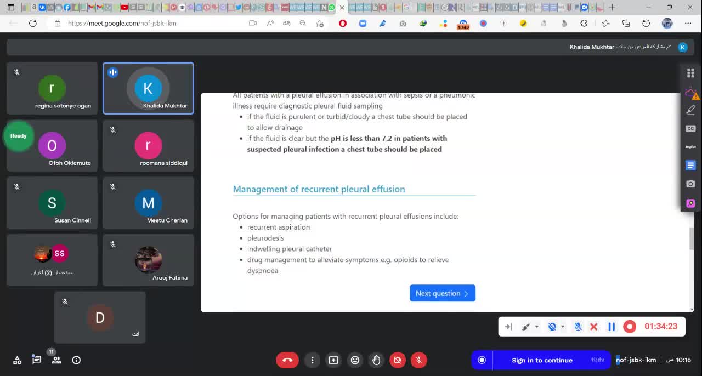Show the participants list
The height and width of the screenshot is (376, 702).
pos(56,360)
